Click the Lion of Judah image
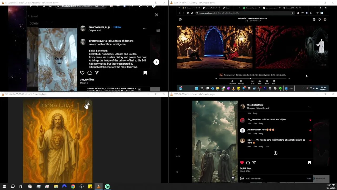Screen dimensions: 337x190 pos(58,141)
